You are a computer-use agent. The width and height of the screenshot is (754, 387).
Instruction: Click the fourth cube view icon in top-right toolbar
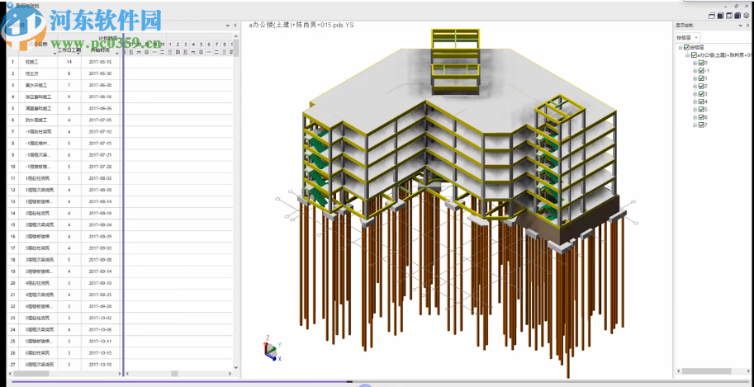739,15
